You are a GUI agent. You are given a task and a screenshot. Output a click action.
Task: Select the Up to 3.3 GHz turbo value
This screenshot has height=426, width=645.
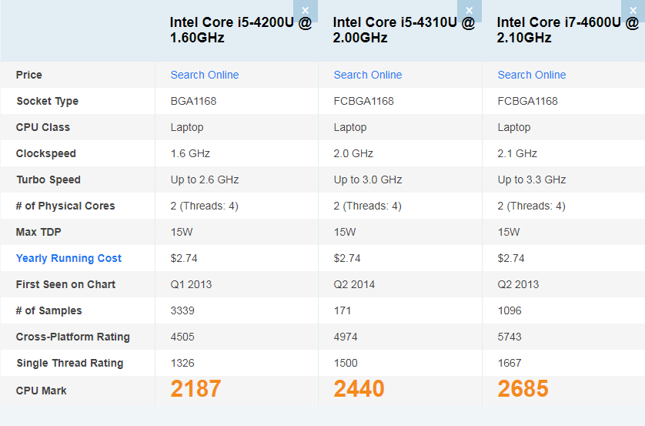click(x=531, y=179)
